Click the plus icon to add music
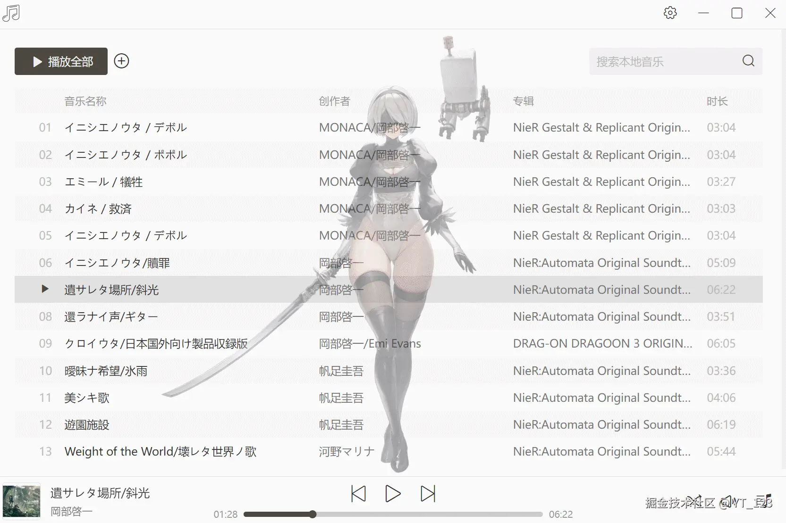Image resolution: width=786 pixels, height=523 pixels. coord(121,61)
